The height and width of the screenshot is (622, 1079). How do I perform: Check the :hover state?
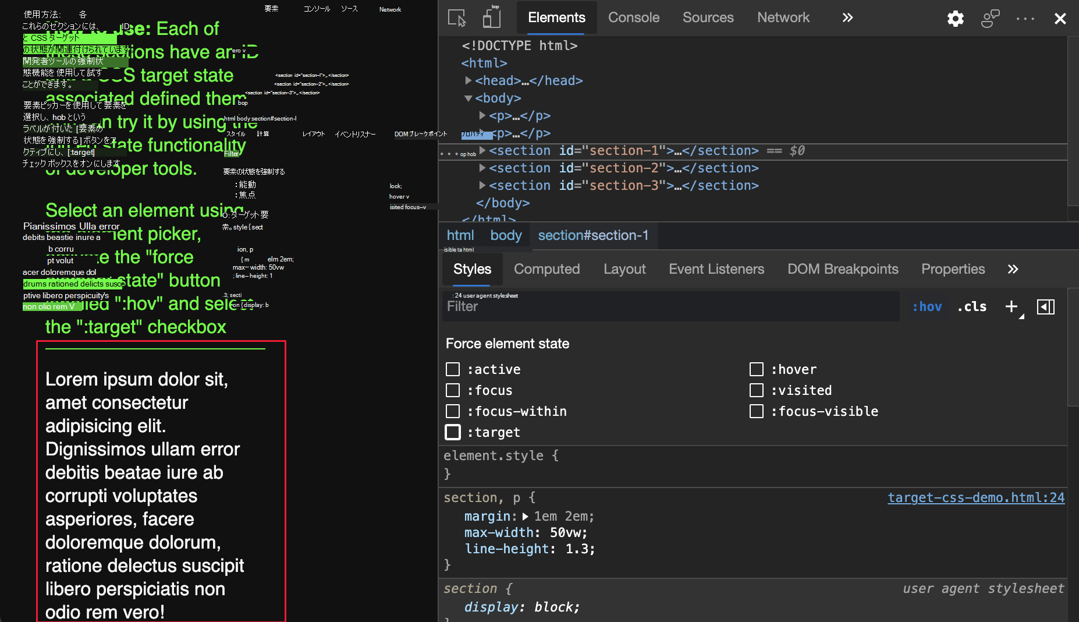(757, 369)
